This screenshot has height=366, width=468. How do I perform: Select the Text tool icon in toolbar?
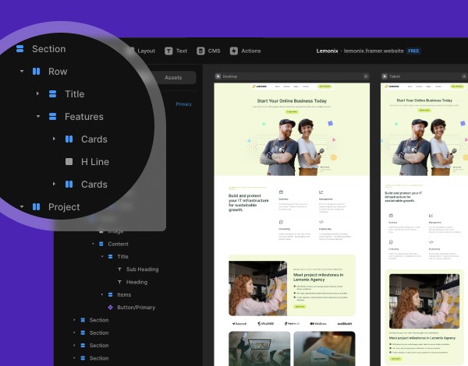(168, 51)
